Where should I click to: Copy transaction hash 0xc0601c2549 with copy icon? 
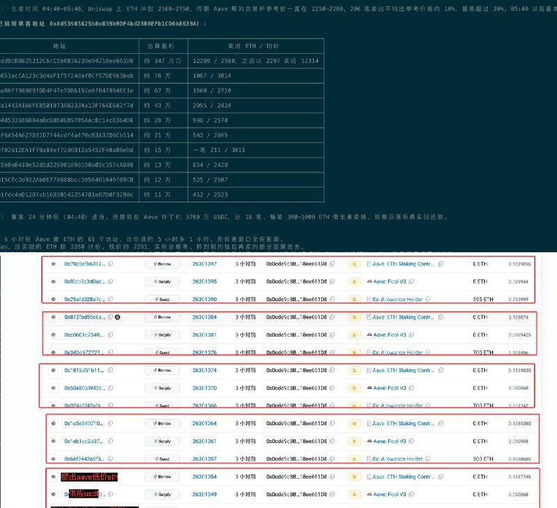click(111, 335)
